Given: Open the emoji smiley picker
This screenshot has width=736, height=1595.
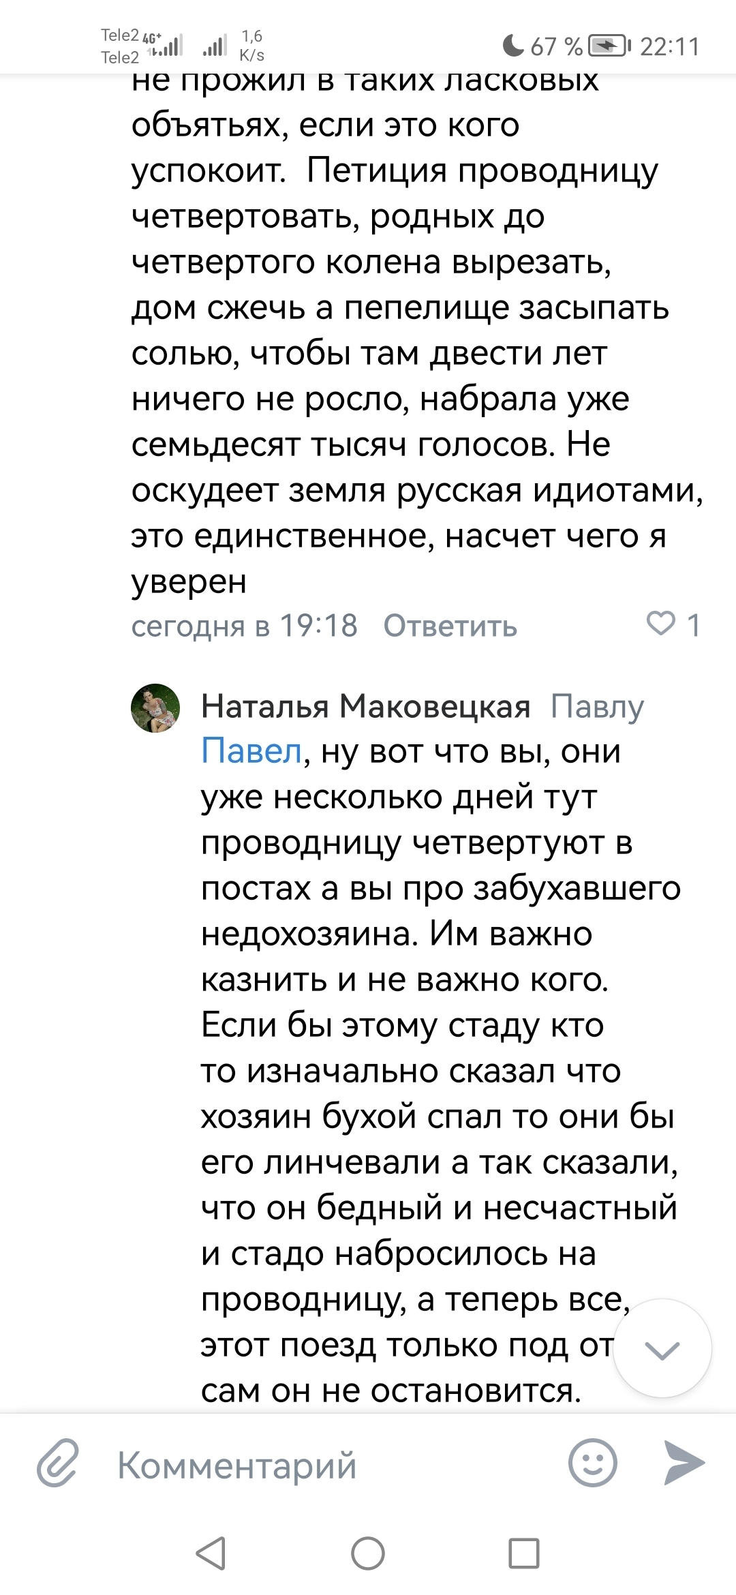Looking at the screenshot, I should (592, 1463).
